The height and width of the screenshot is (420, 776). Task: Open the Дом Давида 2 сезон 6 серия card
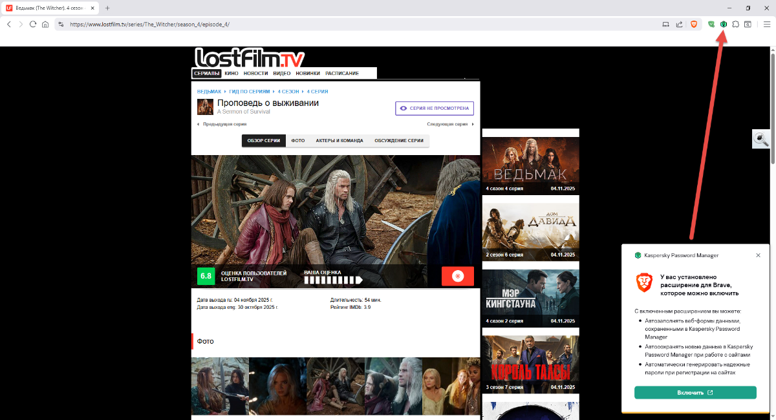tap(530, 231)
